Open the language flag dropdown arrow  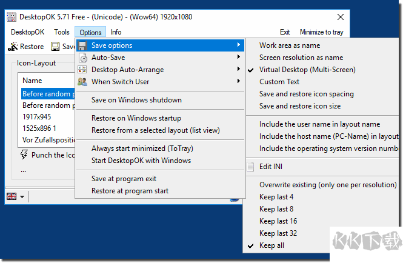22,197
